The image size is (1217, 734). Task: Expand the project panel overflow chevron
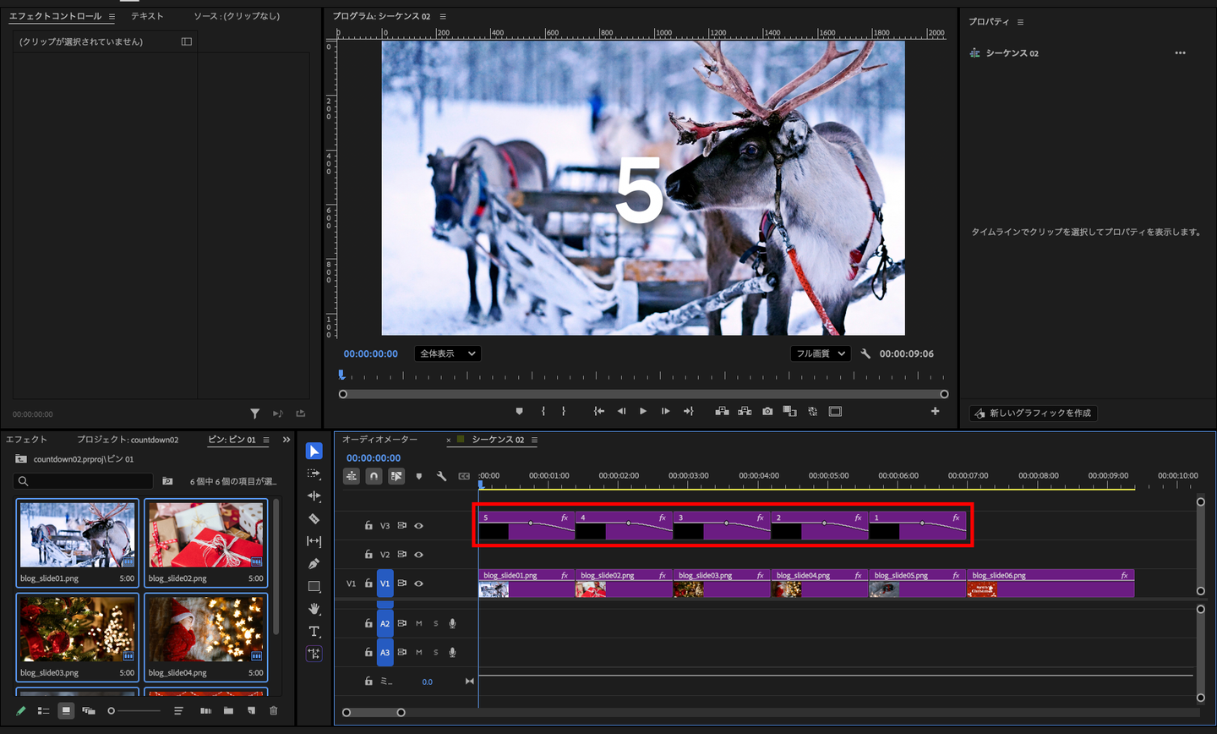(286, 440)
